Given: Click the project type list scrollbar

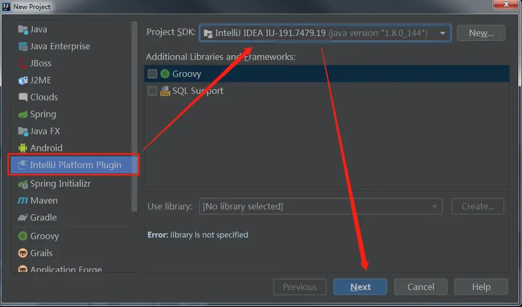Looking at the screenshot, I should 135,117.
